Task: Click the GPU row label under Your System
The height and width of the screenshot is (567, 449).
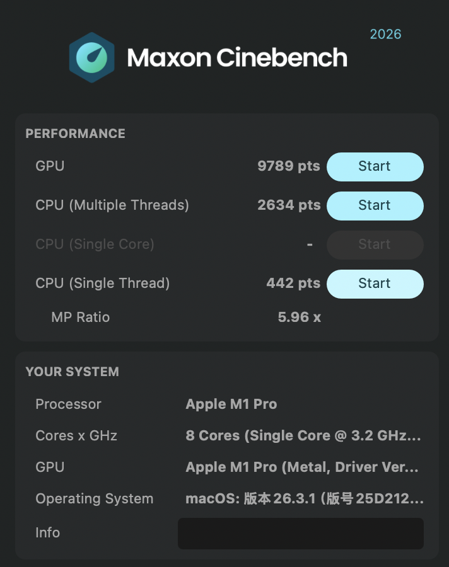Action: (50, 467)
